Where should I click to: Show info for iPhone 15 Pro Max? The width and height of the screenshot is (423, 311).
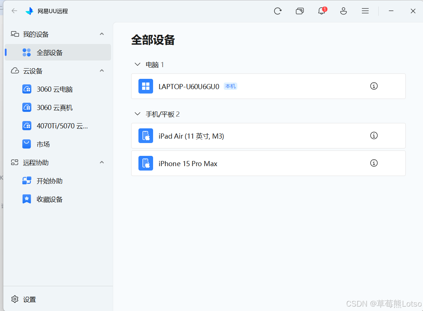[374, 163]
